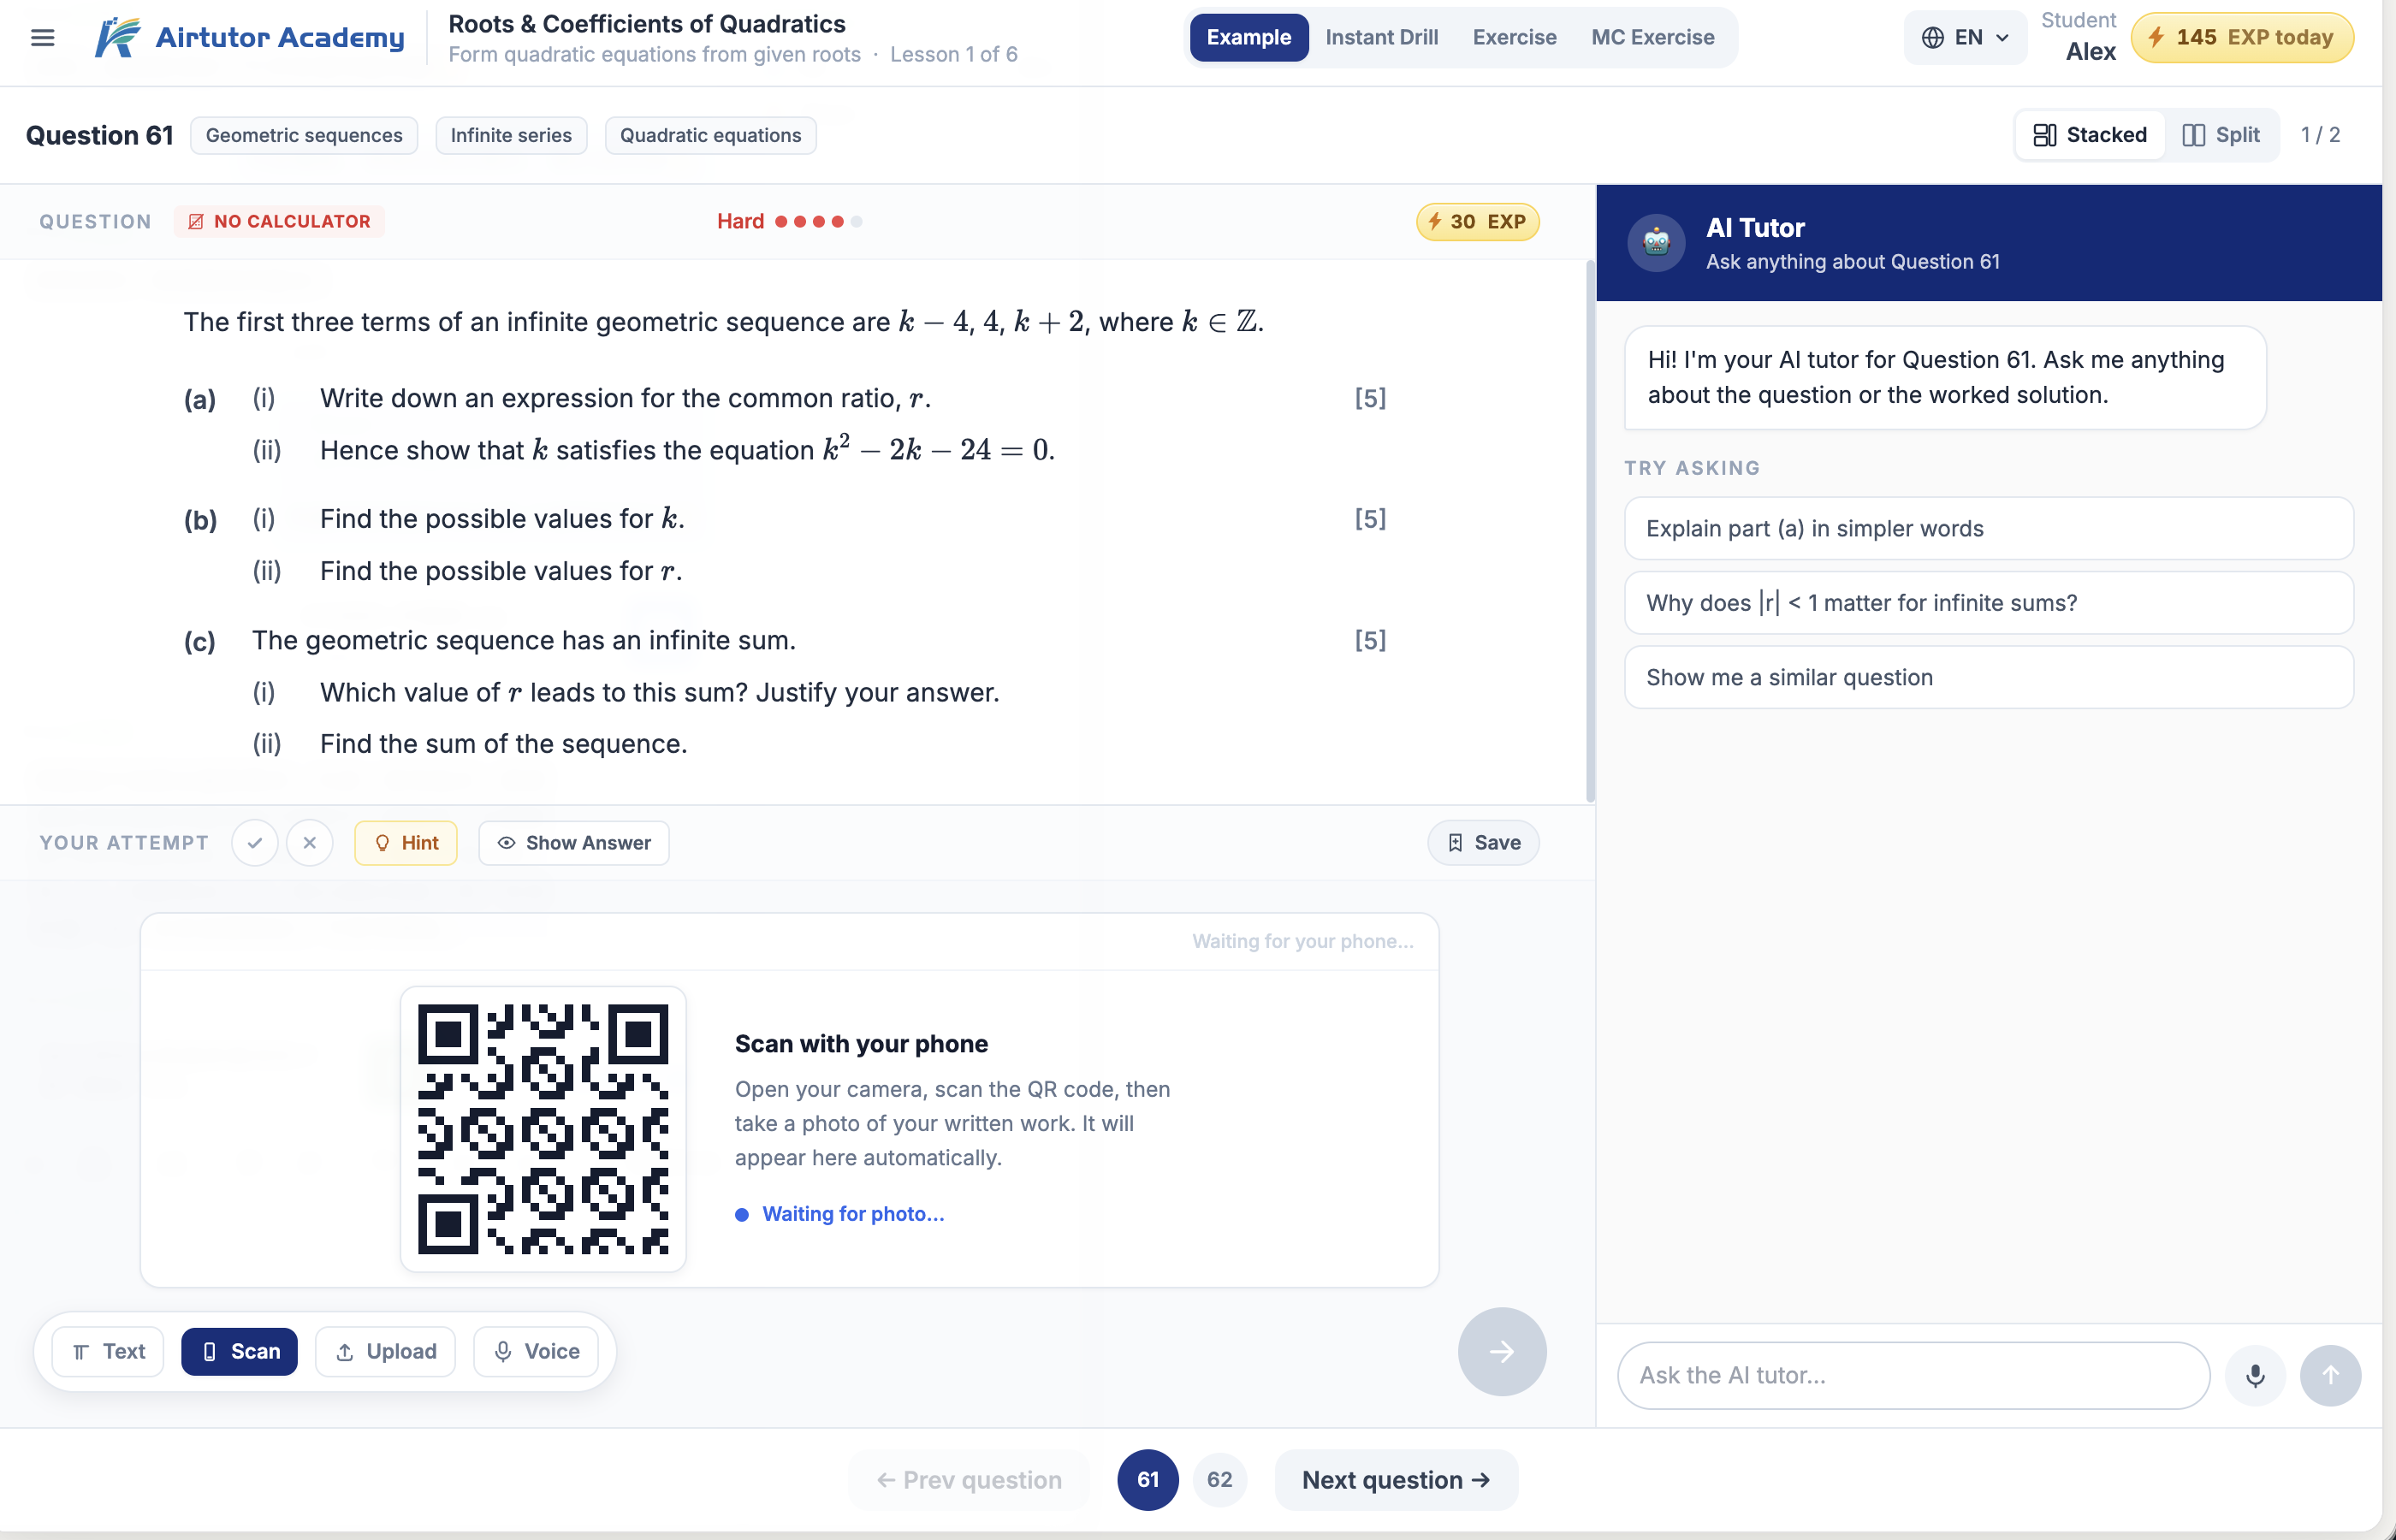Select the Upload input mode

[386, 1352]
